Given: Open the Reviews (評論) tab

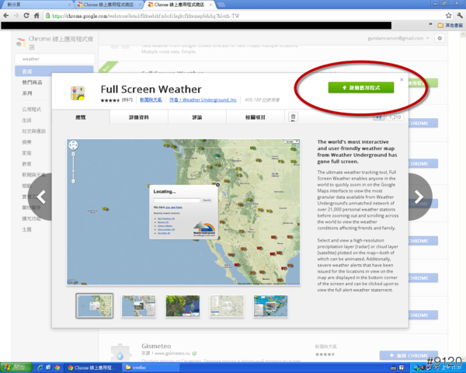Looking at the screenshot, I should 196,117.
